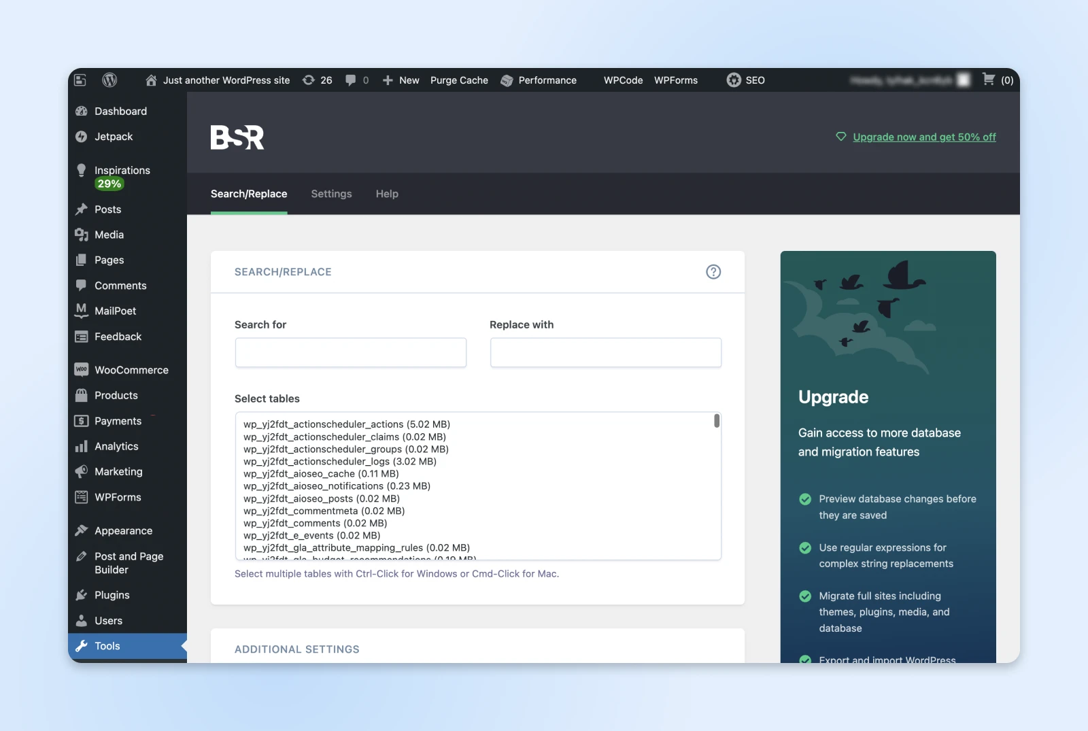The width and height of the screenshot is (1088, 731).
Task: Click the SEO gear icon
Action: click(x=734, y=80)
